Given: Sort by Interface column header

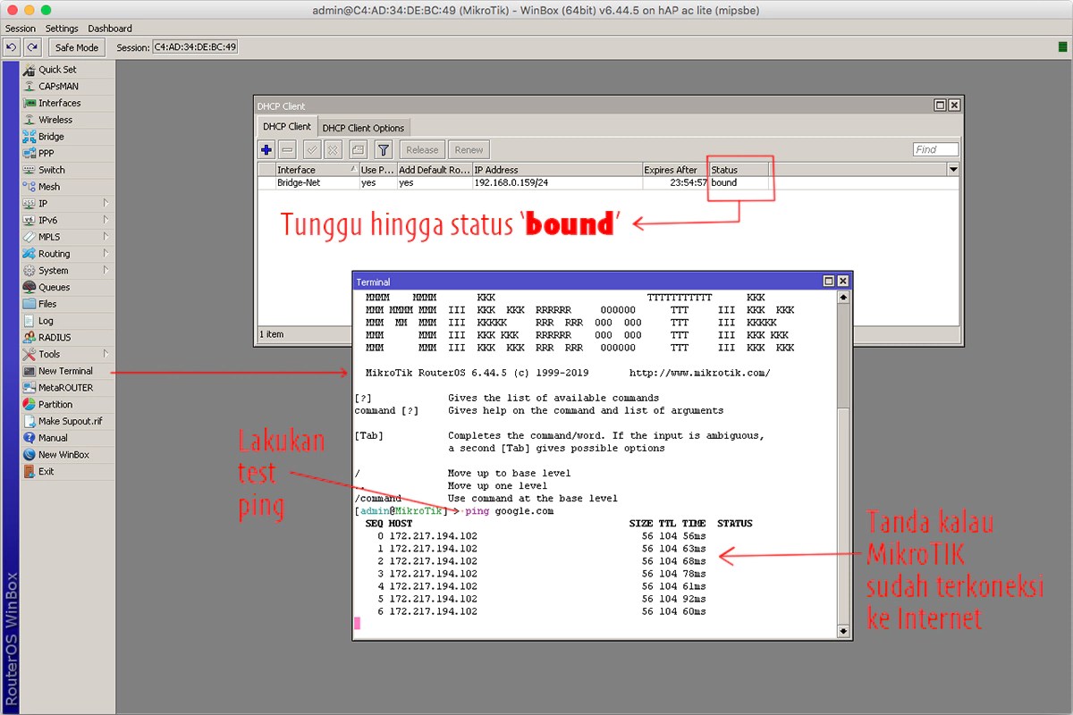Looking at the screenshot, I should (x=317, y=170).
